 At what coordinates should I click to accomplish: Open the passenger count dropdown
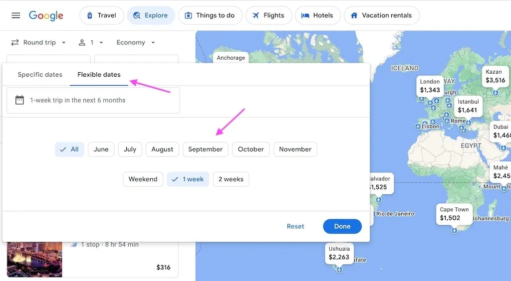91,43
